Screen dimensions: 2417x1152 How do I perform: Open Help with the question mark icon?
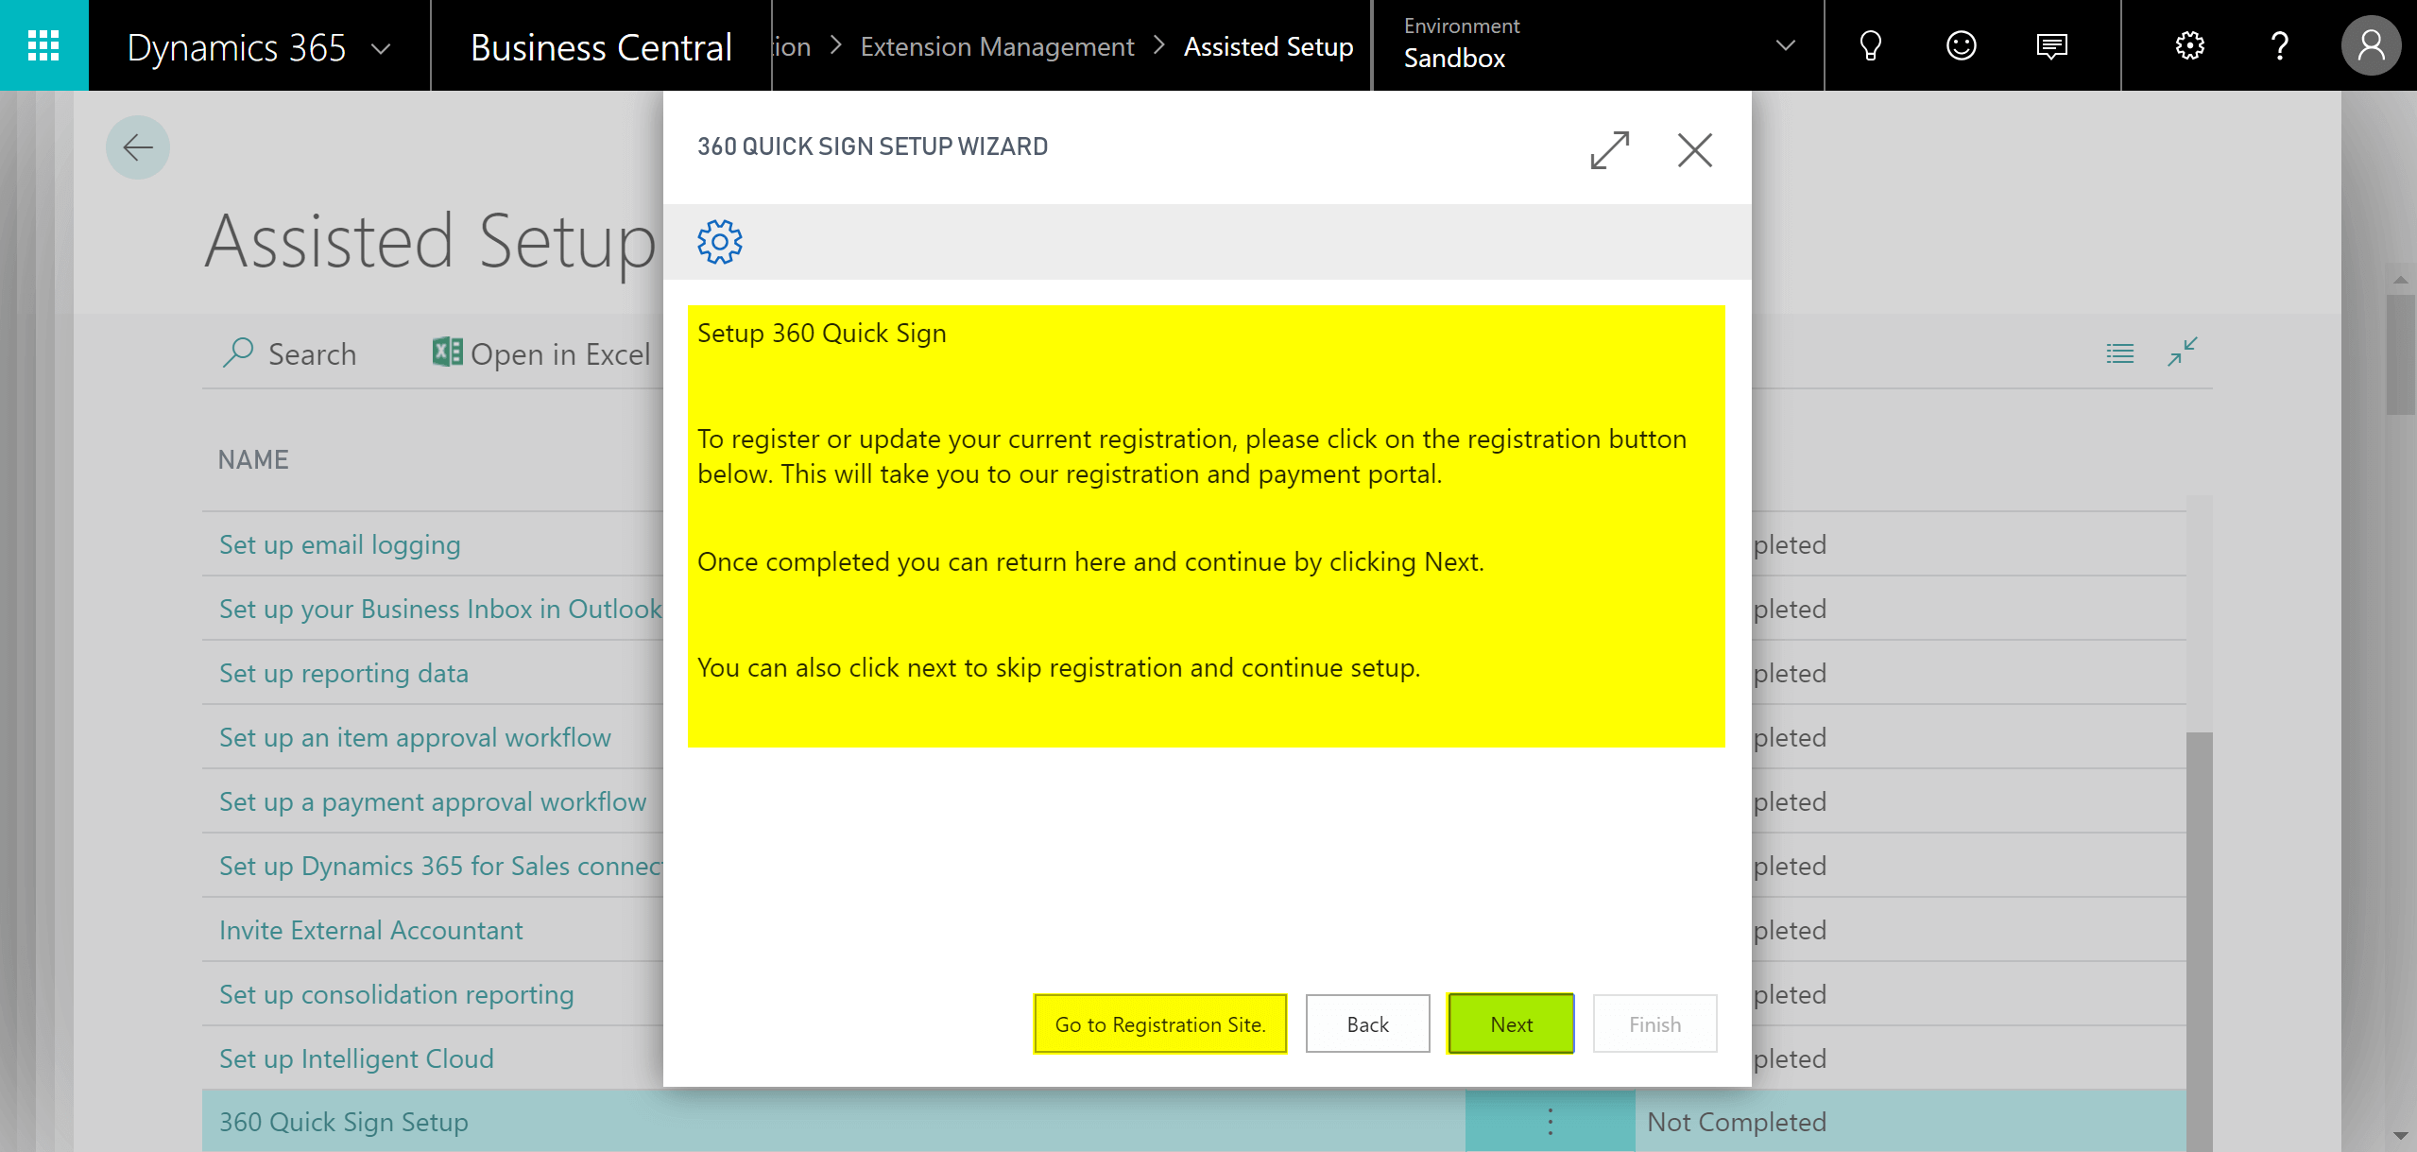click(x=2280, y=44)
